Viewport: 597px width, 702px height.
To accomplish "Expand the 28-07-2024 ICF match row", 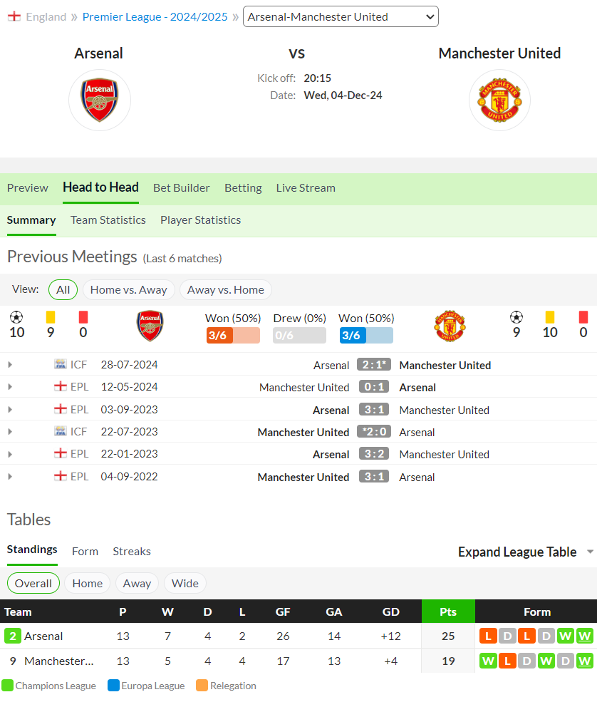I will coord(10,365).
